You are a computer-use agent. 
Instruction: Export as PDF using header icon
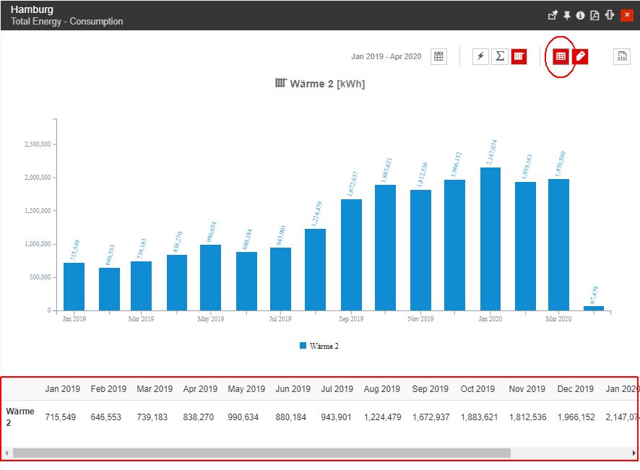coord(594,15)
